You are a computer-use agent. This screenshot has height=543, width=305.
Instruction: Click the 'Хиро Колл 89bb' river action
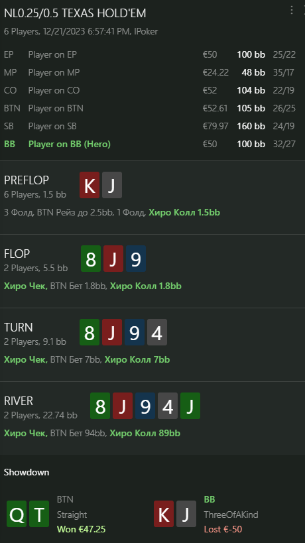coord(145,433)
